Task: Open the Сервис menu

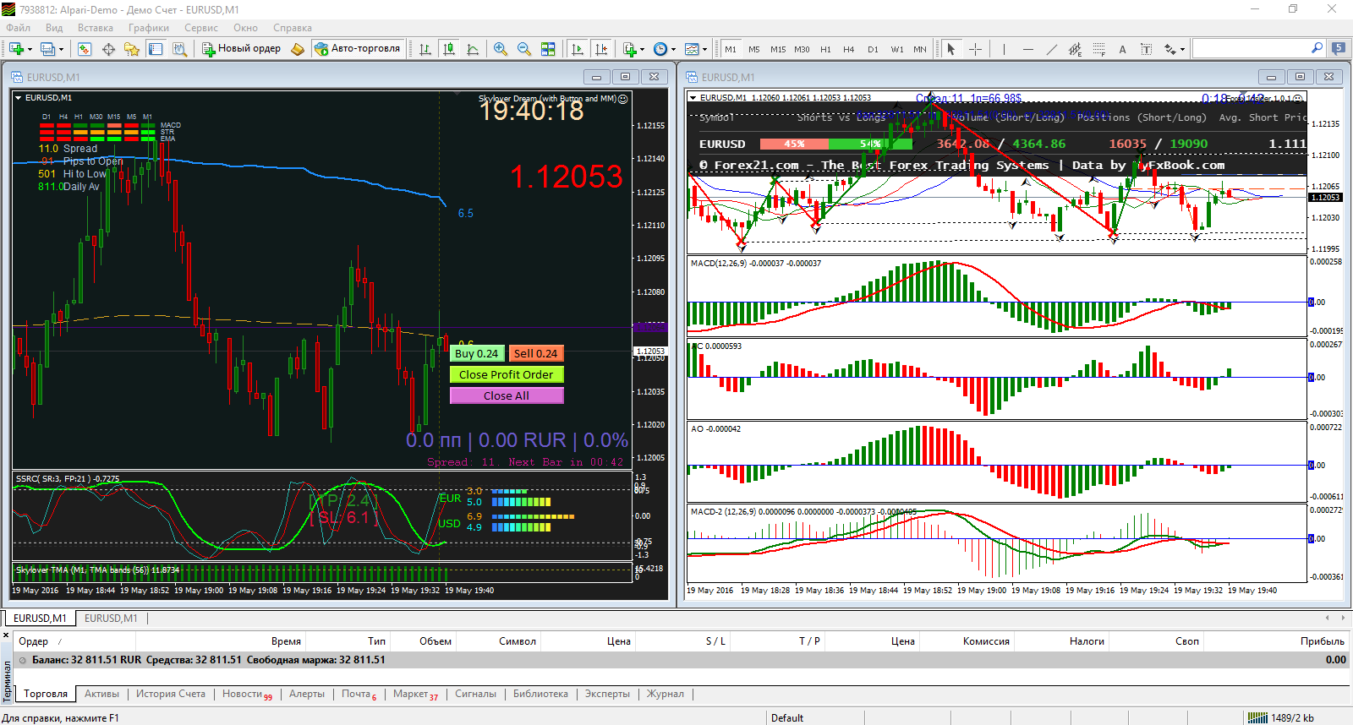Action: coord(201,28)
